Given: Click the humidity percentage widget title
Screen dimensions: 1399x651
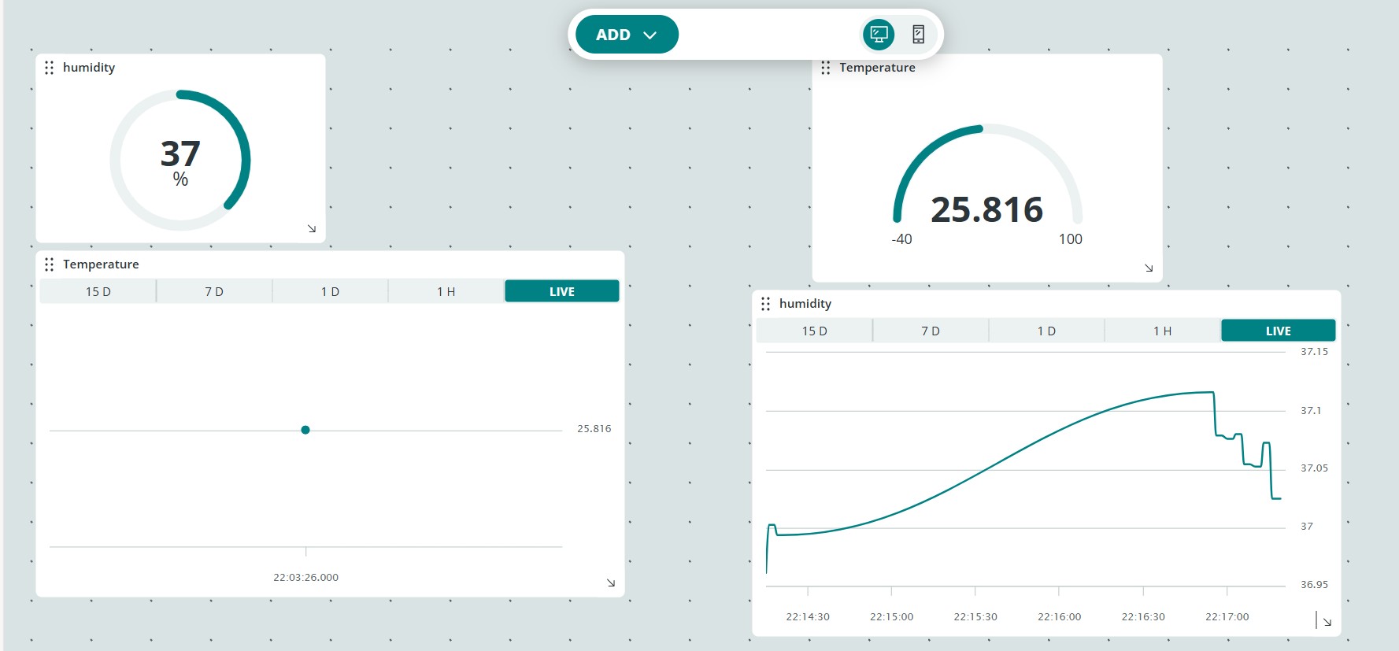Looking at the screenshot, I should (89, 68).
